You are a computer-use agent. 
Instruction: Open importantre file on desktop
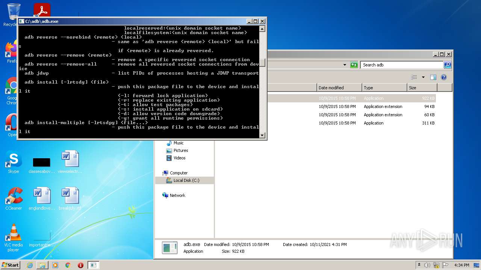(42, 240)
